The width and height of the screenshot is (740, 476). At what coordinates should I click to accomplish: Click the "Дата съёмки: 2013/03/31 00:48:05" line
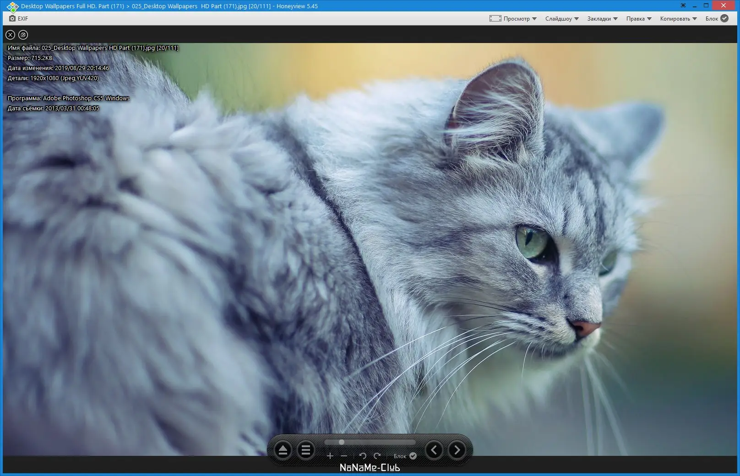click(x=53, y=108)
